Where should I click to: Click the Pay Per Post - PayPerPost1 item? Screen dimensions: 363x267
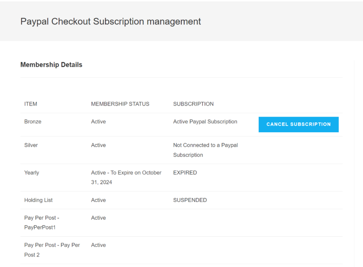click(41, 222)
